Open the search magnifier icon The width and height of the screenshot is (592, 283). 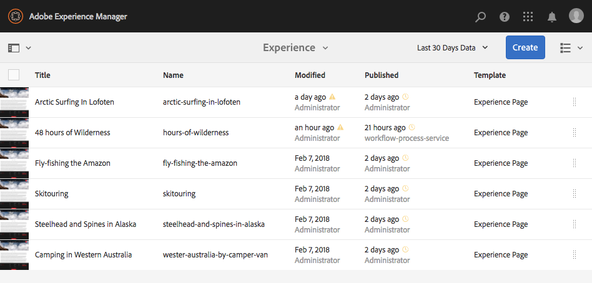click(480, 17)
